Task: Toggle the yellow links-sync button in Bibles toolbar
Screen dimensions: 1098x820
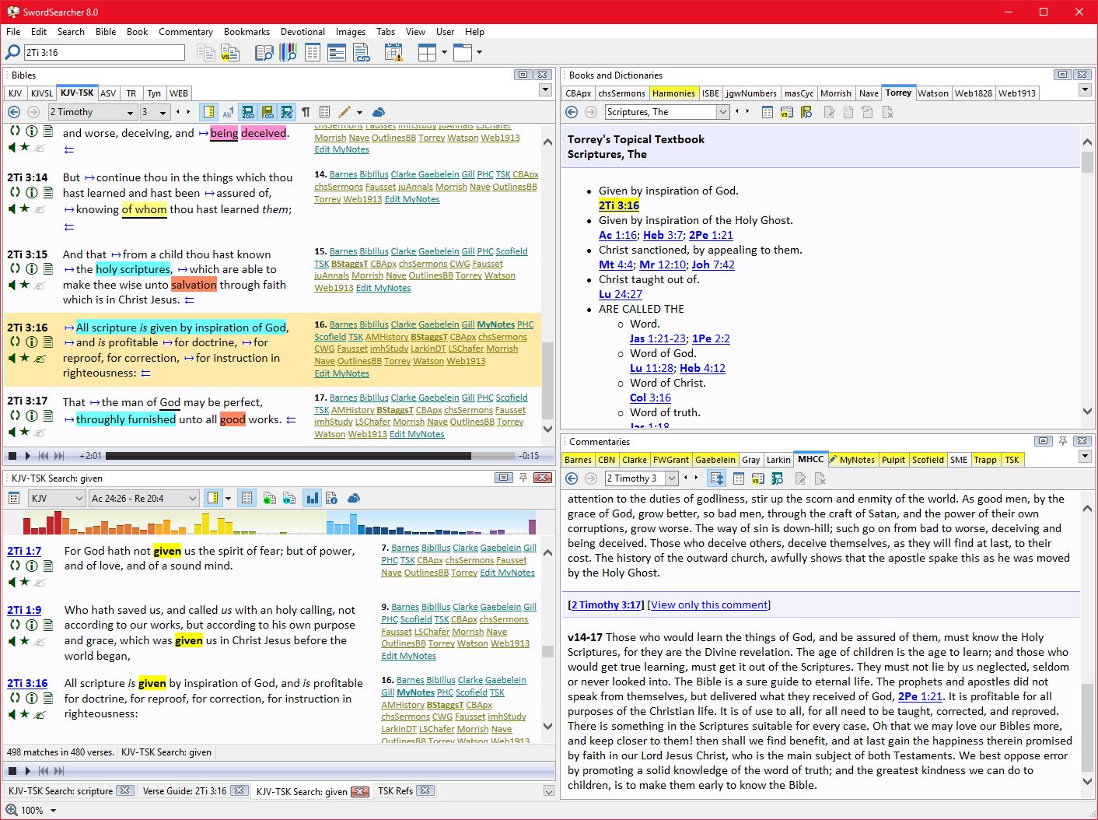Action: [268, 112]
